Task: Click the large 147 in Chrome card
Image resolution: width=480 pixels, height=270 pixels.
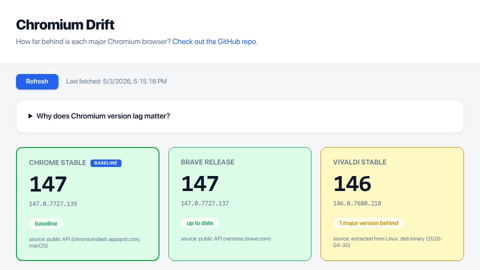Action: 48,184
